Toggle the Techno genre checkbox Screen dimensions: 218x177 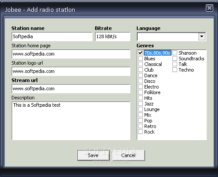(175, 70)
